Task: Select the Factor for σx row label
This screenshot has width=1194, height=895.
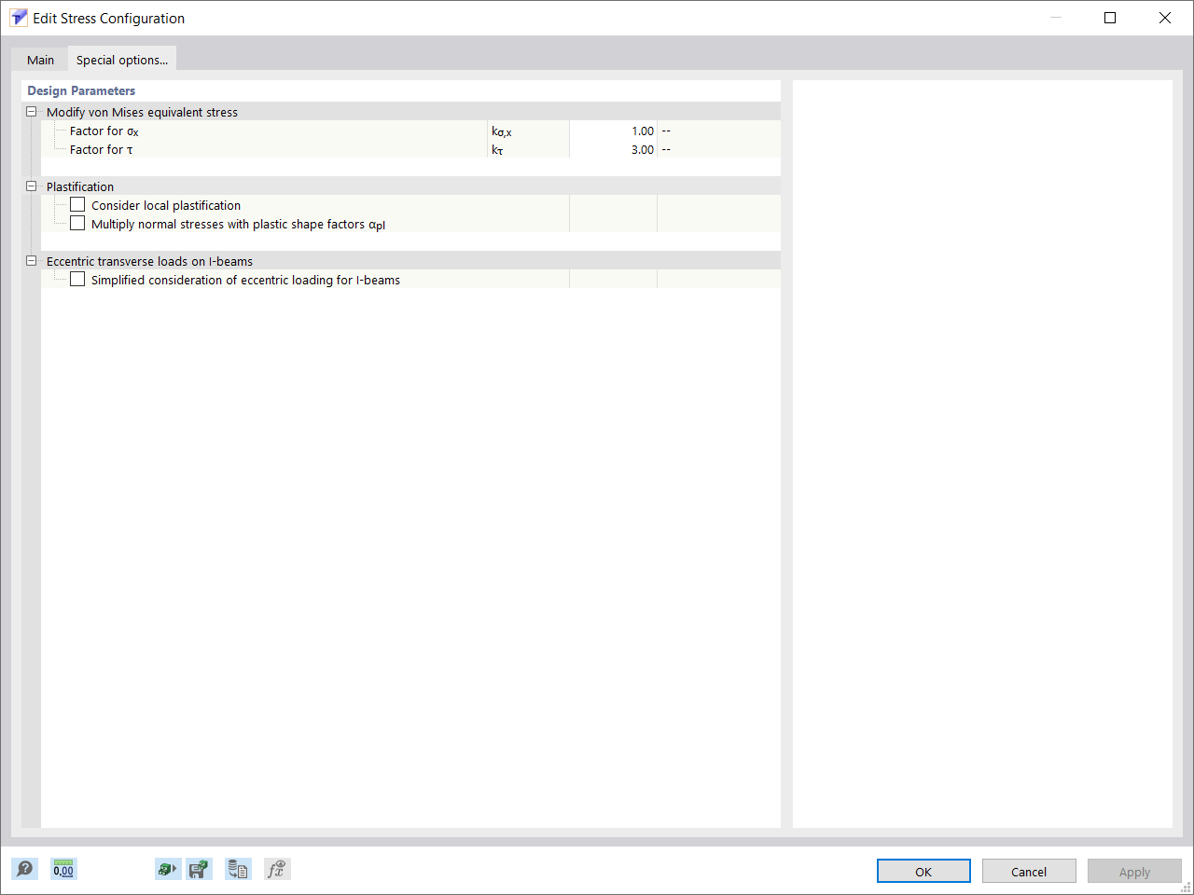Action: pyautogui.click(x=104, y=131)
